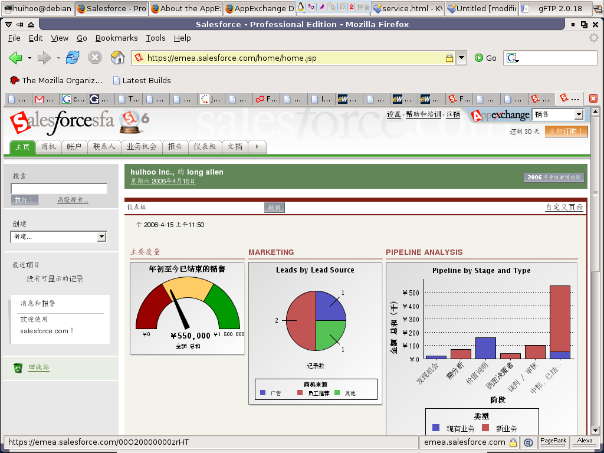Open the Tools menu

(156, 38)
